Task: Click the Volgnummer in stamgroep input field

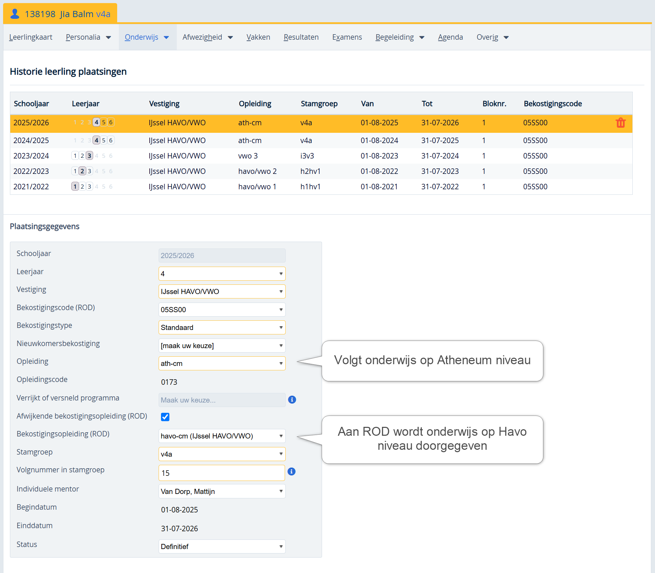Action: [x=221, y=473]
